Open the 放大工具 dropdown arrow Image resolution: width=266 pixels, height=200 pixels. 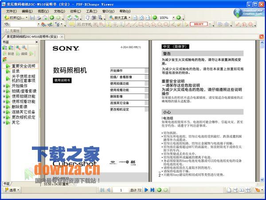click(129, 18)
